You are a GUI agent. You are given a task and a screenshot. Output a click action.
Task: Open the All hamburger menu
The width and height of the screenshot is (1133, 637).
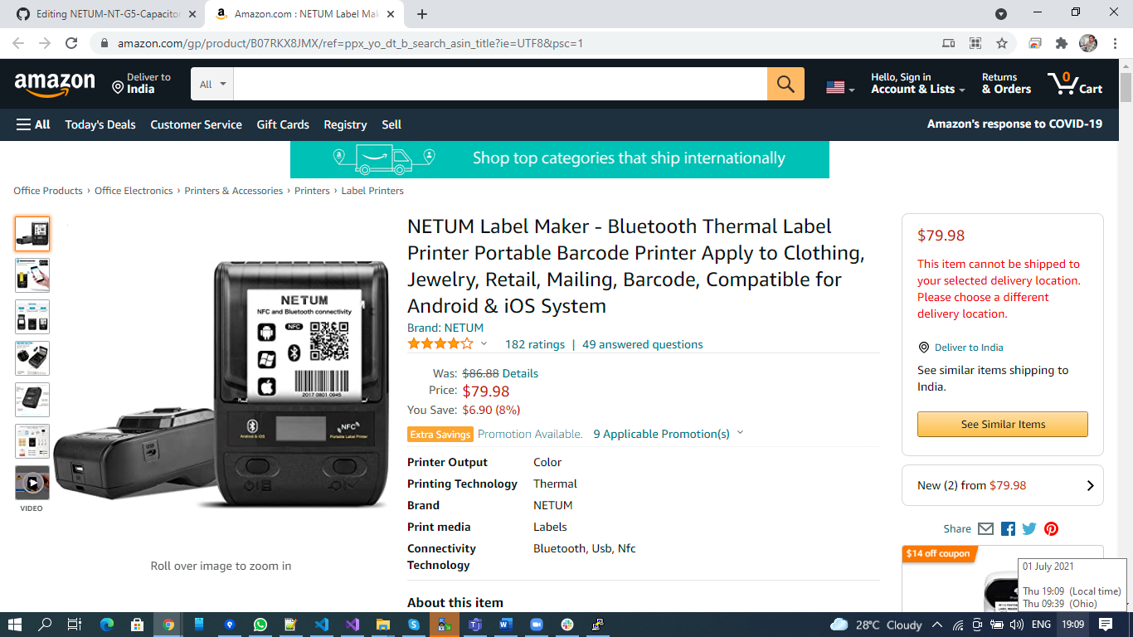(33, 124)
